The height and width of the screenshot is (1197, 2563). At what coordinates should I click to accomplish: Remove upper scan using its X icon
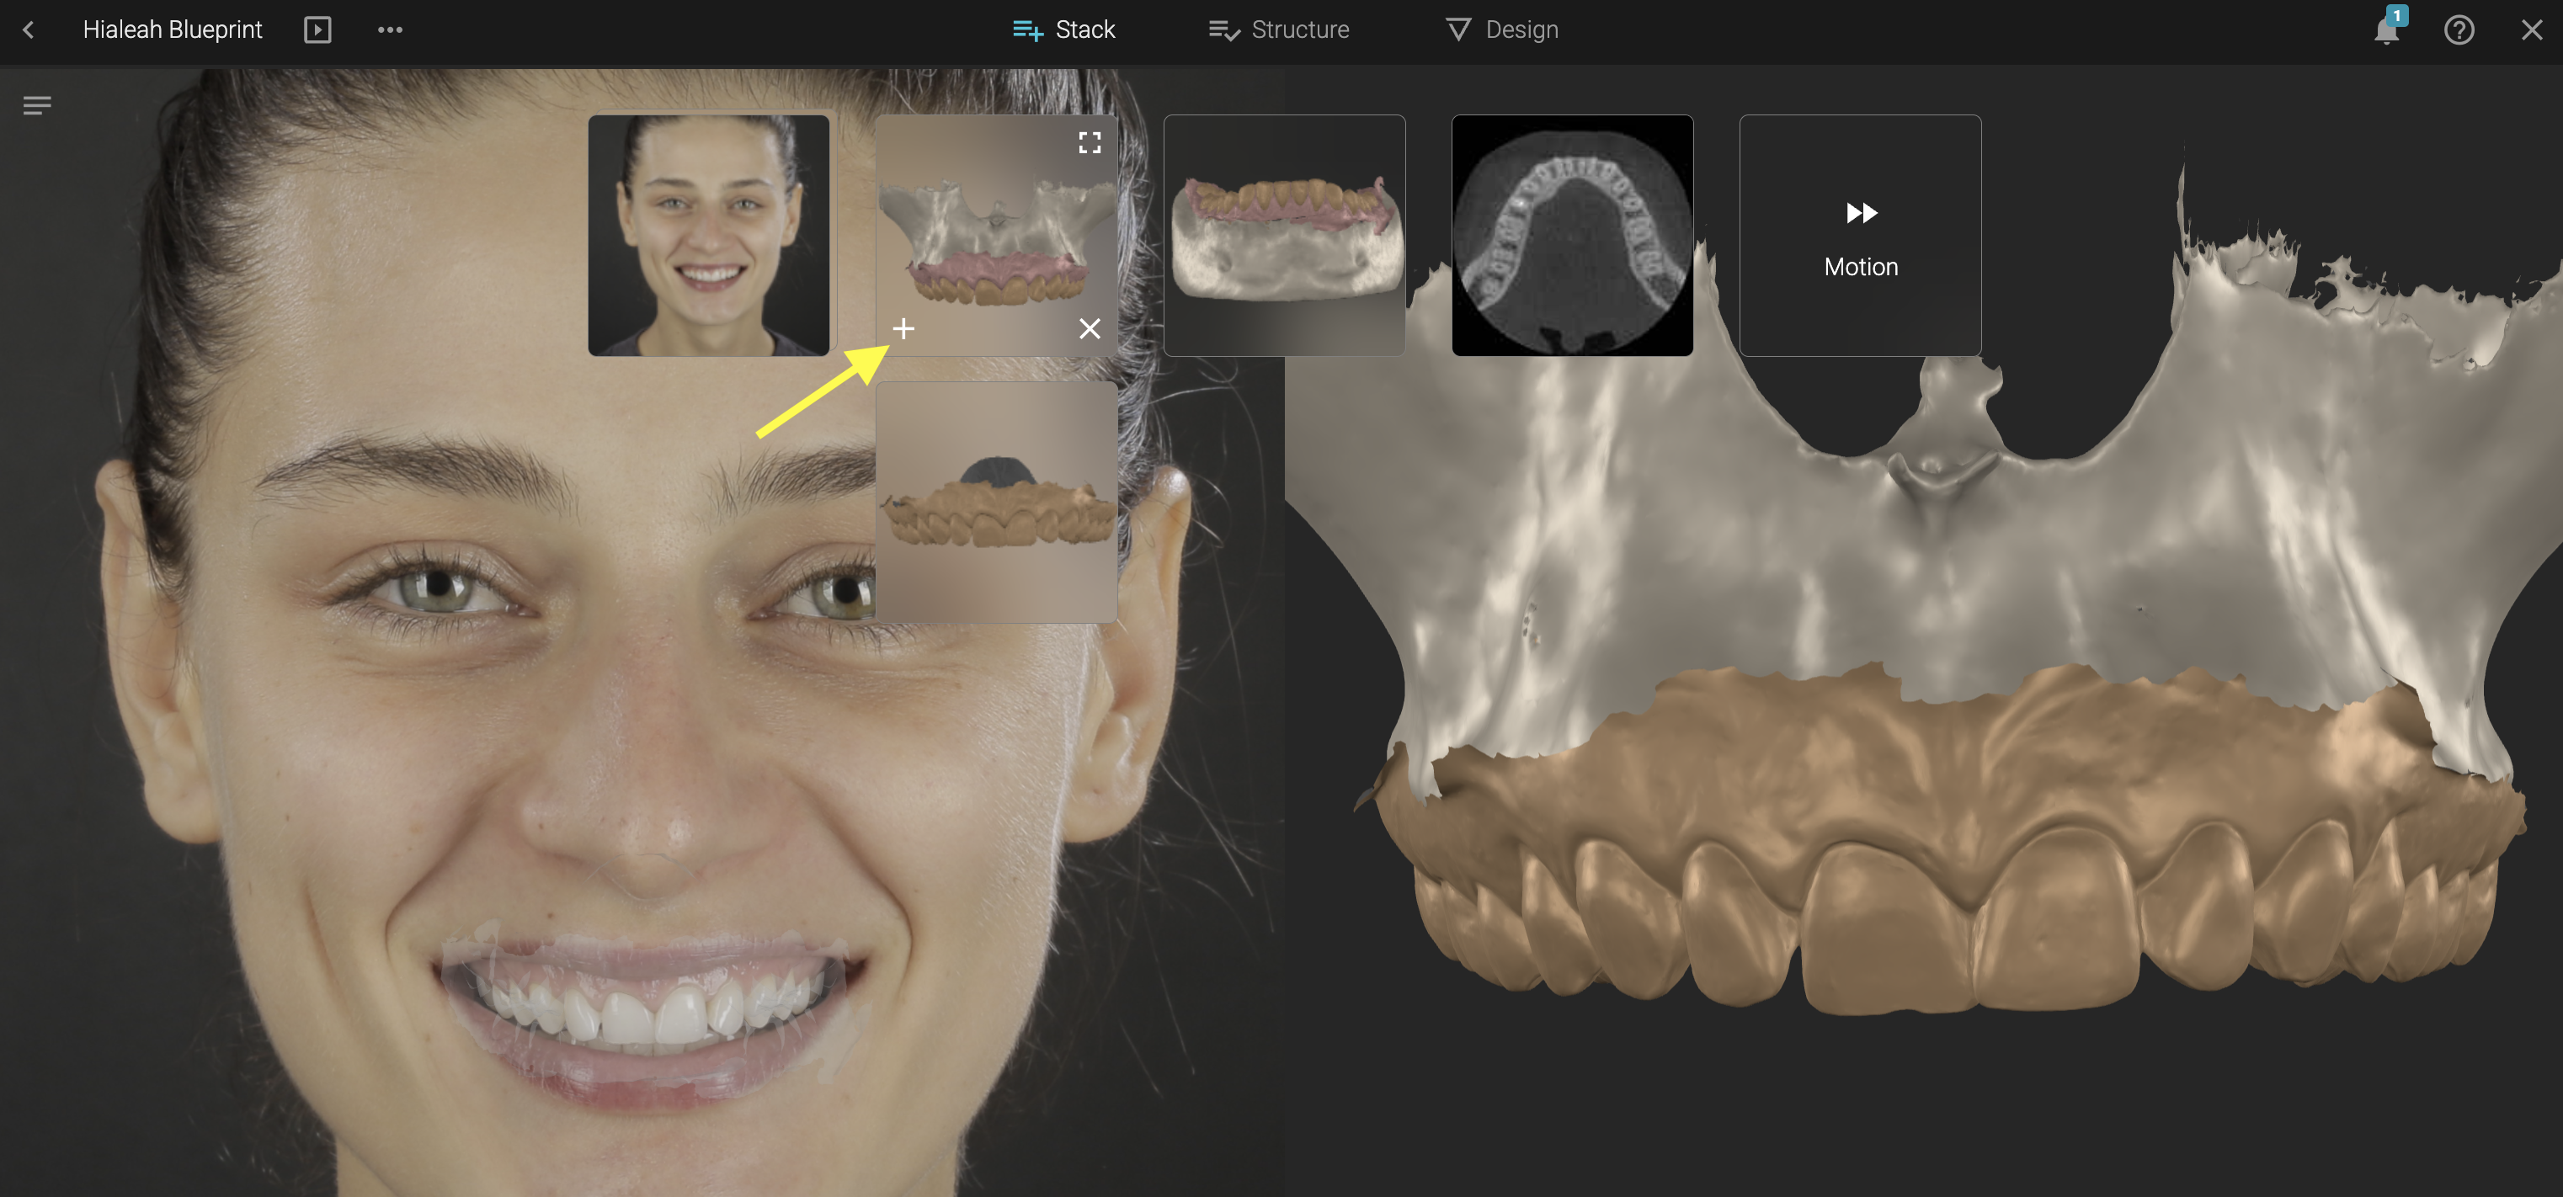click(1090, 328)
